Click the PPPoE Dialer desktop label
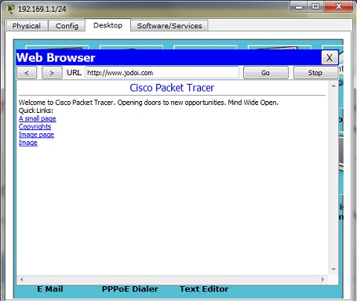357x301 pixels. click(130, 289)
